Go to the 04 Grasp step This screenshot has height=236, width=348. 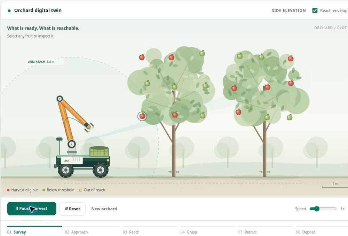pos(208,231)
